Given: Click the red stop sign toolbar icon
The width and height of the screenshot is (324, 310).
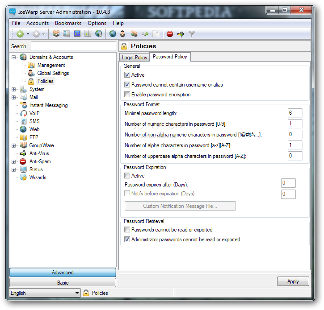Looking at the screenshot, I should [170, 34].
